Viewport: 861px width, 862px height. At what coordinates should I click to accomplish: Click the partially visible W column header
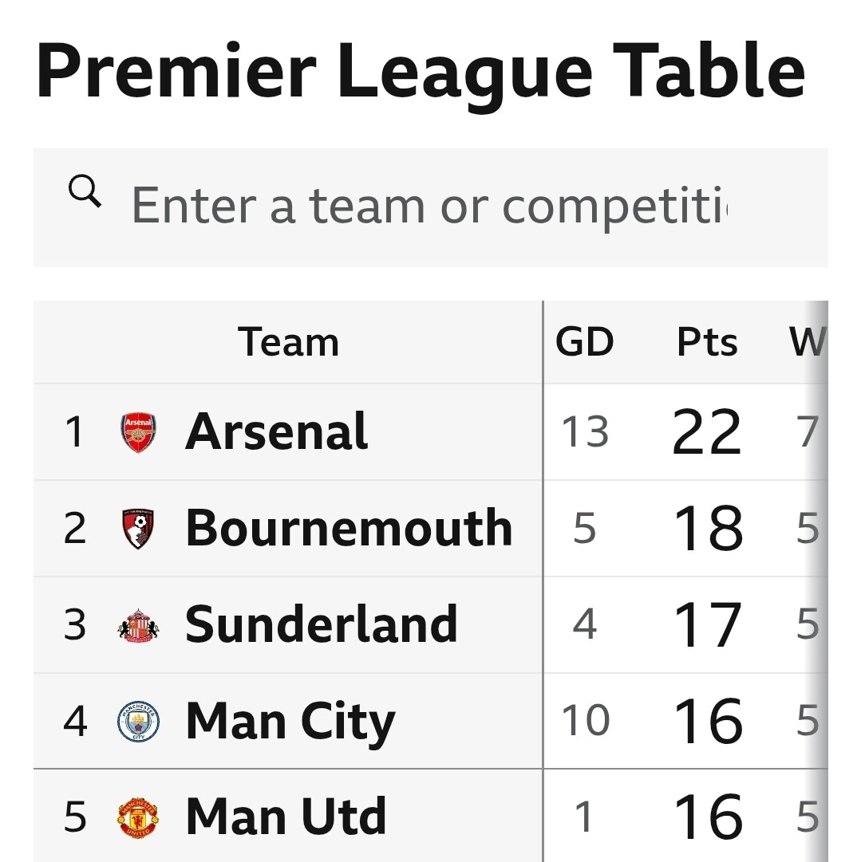pyautogui.click(x=806, y=343)
